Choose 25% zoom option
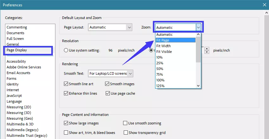 click(176, 63)
